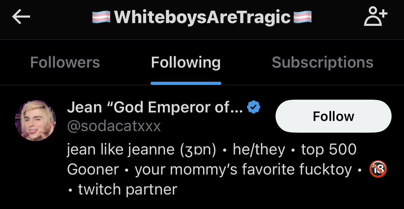Open the Followers tab
The image size is (404, 209).
pyautogui.click(x=65, y=62)
